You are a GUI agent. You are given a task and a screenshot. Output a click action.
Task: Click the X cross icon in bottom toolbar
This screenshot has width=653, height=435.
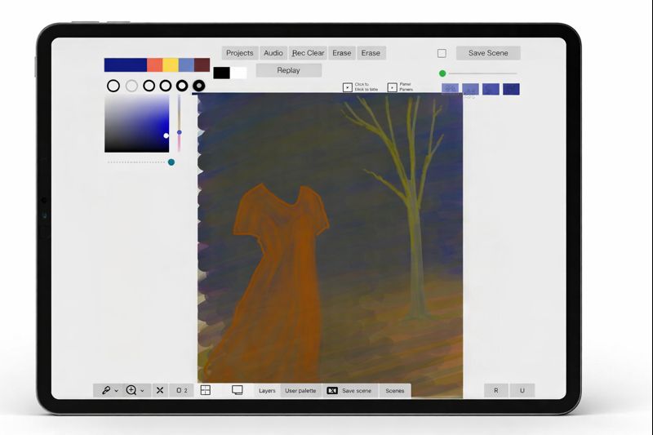[x=160, y=390]
